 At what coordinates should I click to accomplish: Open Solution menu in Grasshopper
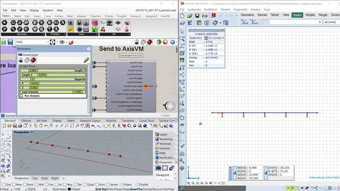point(48,10)
